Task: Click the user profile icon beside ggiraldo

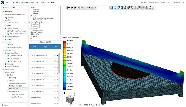Action: pyautogui.click(x=49, y=2)
